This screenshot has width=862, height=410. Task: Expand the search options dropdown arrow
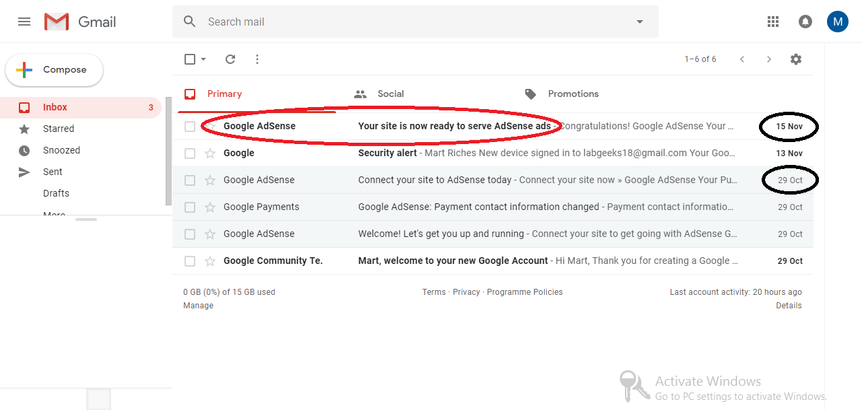(640, 22)
